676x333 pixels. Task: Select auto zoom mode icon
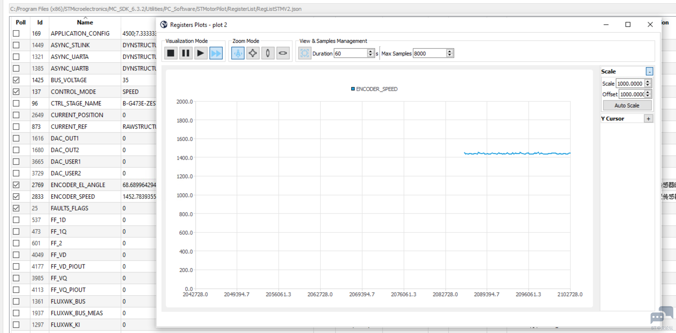pos(238,53)
